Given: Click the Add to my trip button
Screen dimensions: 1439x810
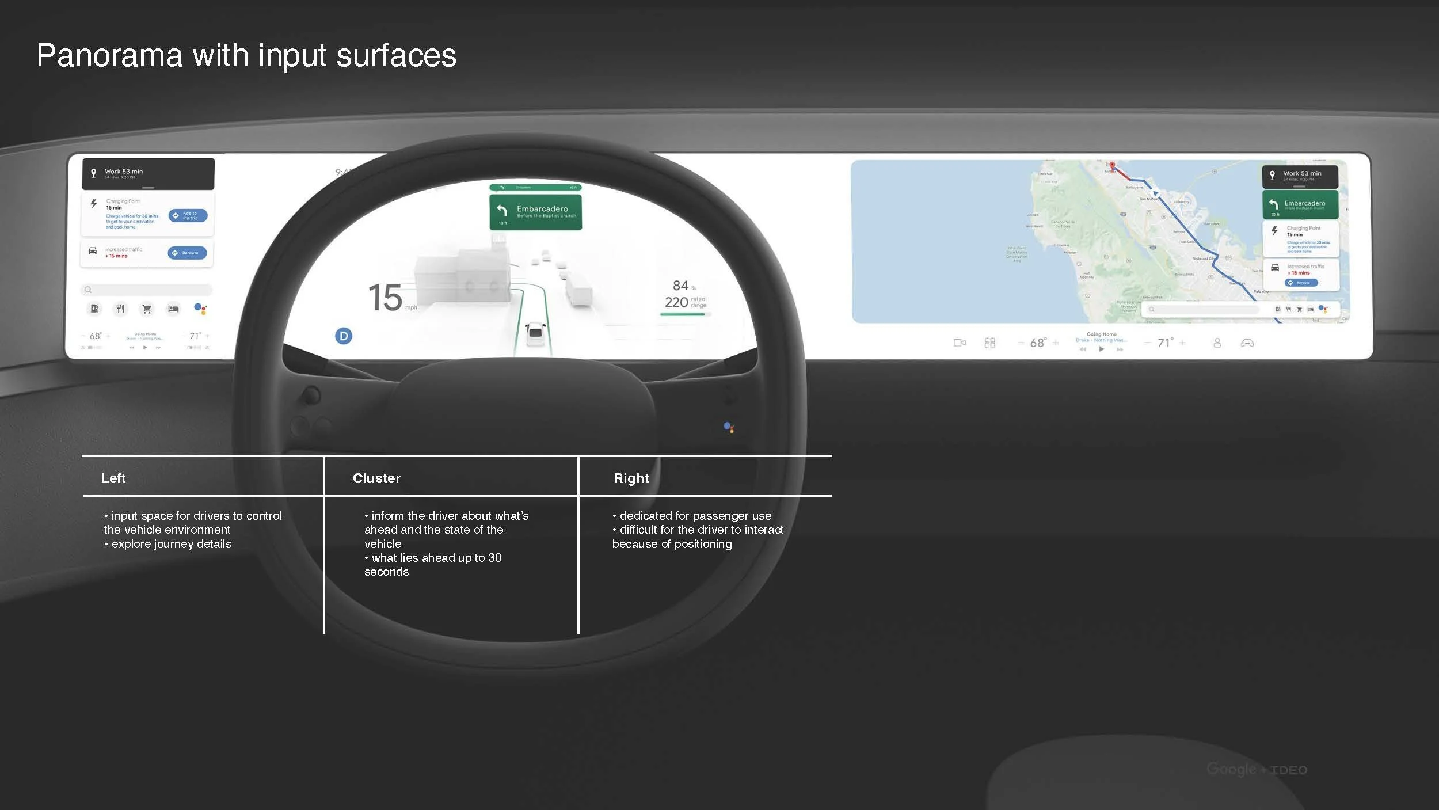Looking at the screenshot, I should pos(188,215).
